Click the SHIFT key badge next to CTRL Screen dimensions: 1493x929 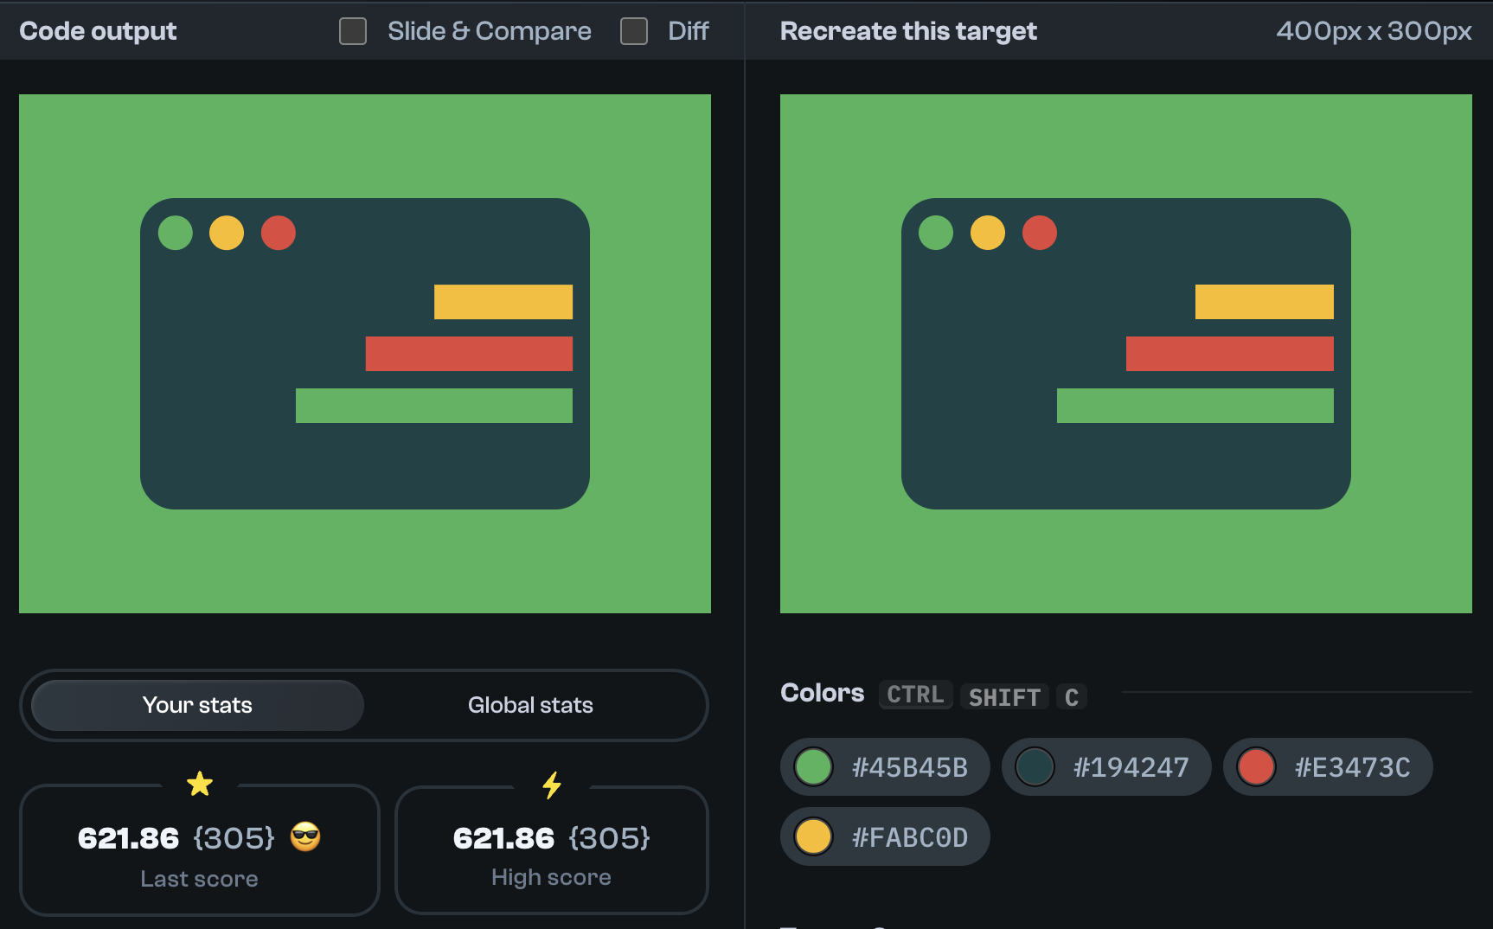[x=1004, y=696]
